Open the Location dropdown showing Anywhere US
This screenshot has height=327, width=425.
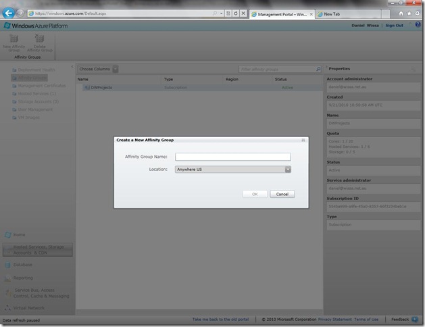click(x=232, y=170)
